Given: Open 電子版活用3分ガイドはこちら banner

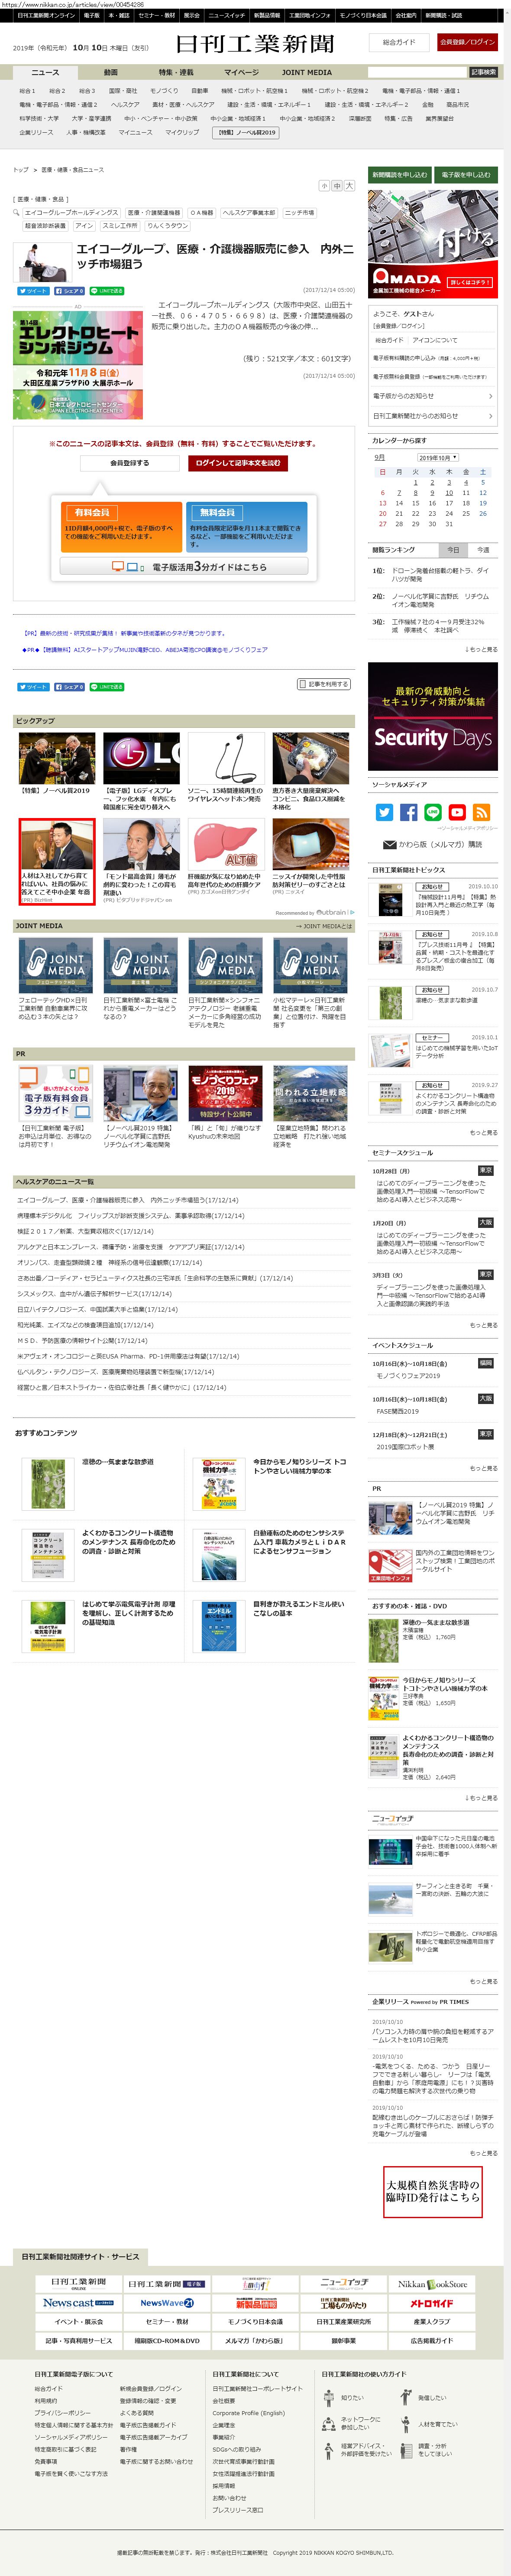Looking at the screenshot, I should coord(184,567).
